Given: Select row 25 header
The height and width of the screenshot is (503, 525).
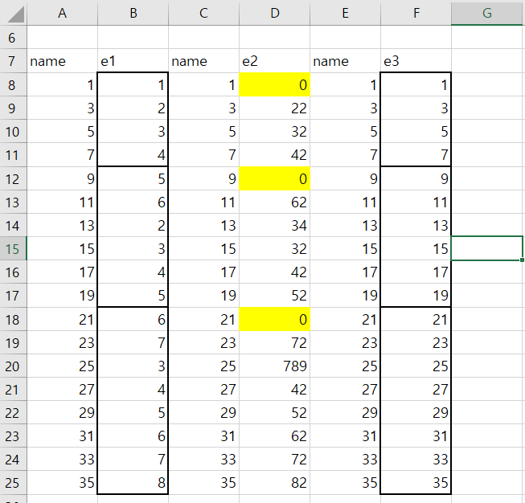Looking at the screenshot, I should point(14,483).
